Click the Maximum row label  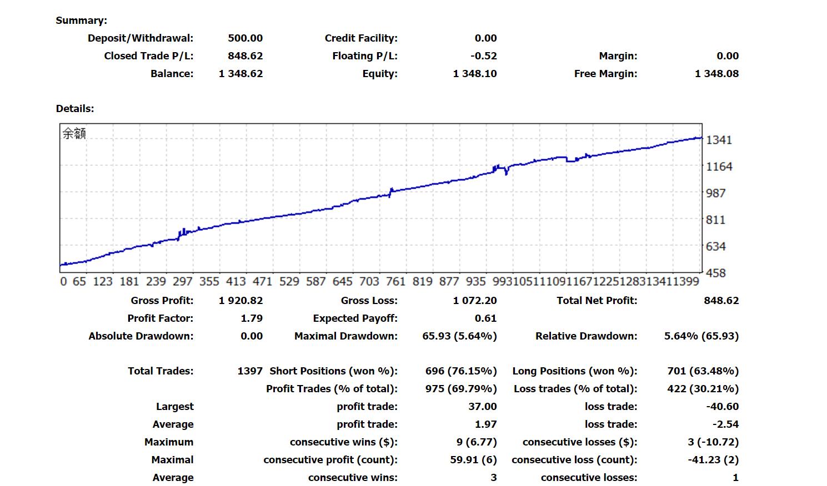[x=169, y=442]
